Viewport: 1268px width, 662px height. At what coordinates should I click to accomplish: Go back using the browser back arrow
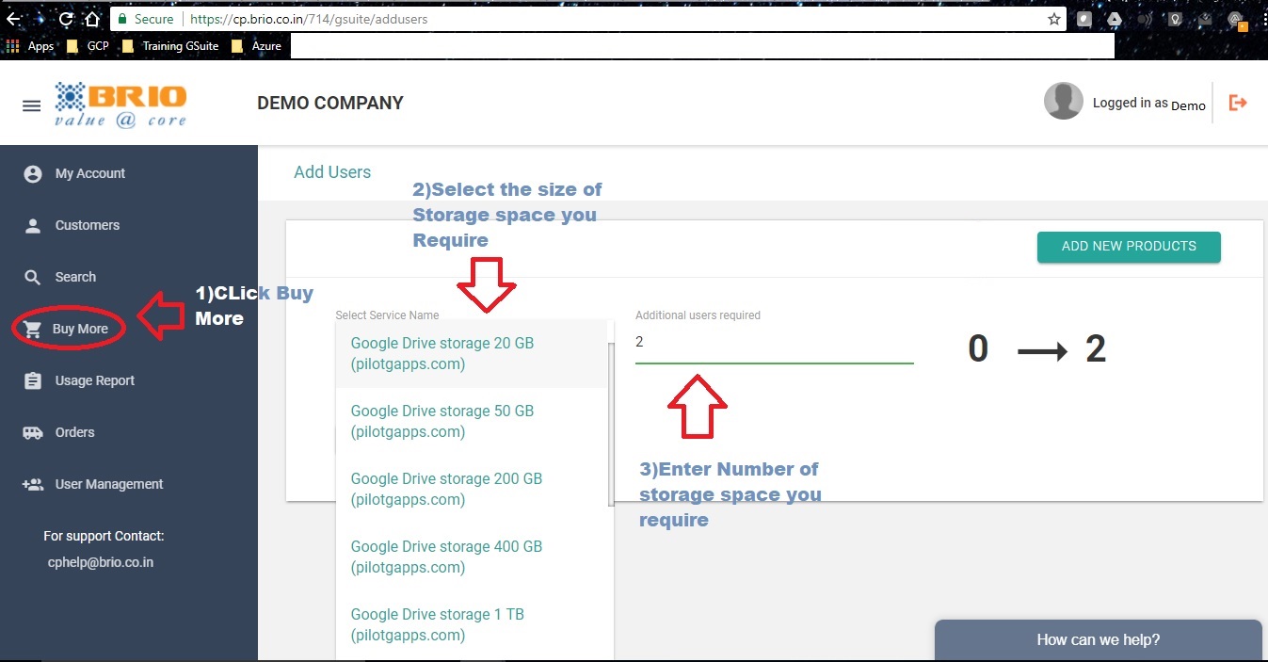[x=13, y=19]
